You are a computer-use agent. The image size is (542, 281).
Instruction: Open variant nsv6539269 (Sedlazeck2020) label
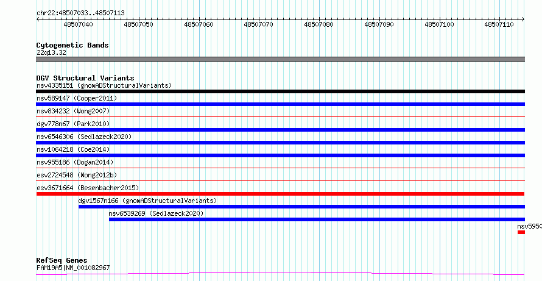coord(157,213)
